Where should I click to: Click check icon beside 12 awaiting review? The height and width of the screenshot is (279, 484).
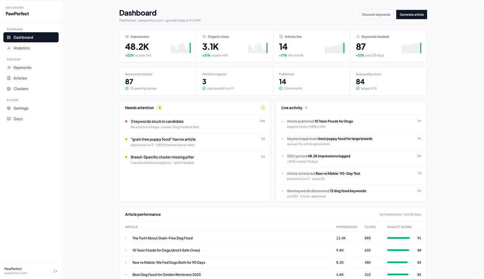[x=127, y=88]
